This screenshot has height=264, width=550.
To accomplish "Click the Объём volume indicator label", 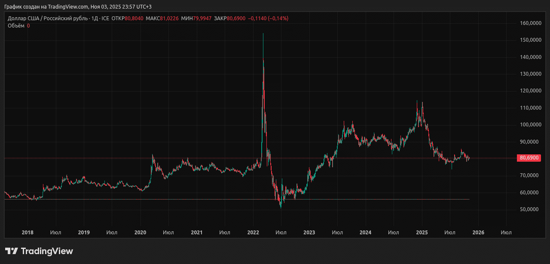I will pyautogui.click(x=16, y=26).
